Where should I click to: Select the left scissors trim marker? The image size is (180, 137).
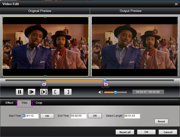tap(44, 85)
